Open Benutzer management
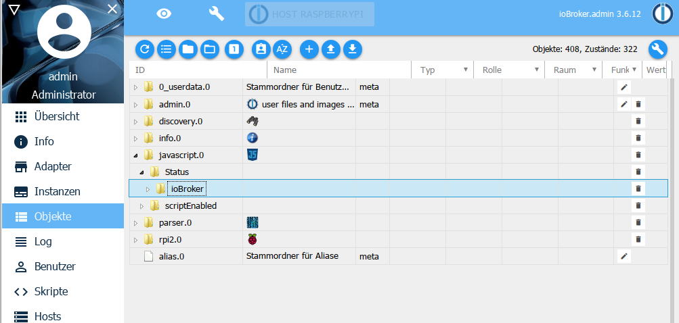The width and height of the screenshot is (679, 323). click(x=63, y=266)
